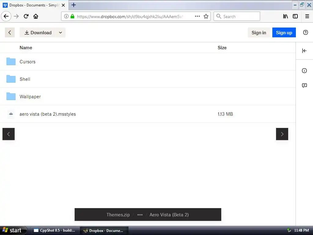Sort by the Name column header

pyautogui.click(x=26, y=47)
